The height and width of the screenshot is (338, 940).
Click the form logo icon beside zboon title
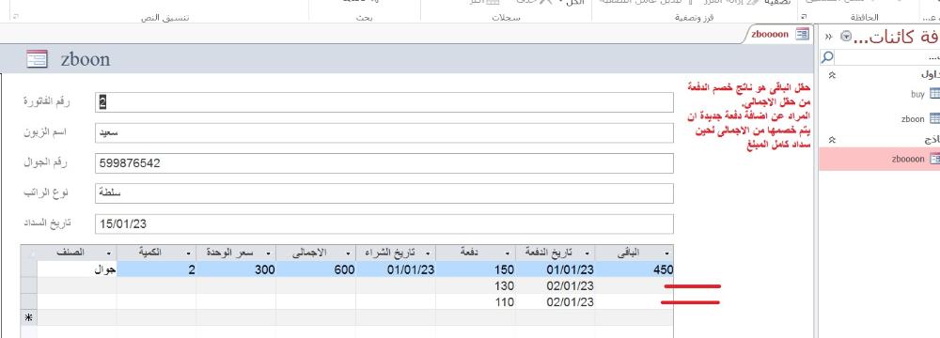point(38,59)
